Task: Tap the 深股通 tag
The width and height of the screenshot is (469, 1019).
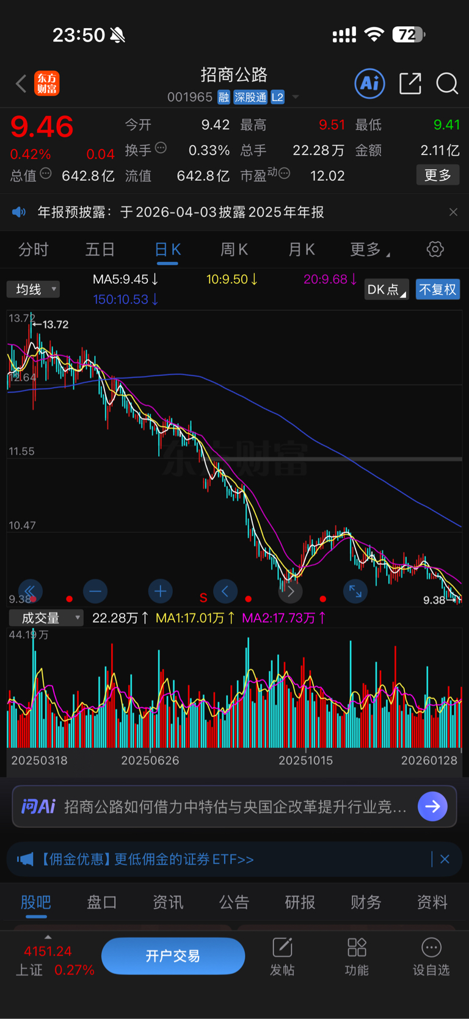Action: [x=250, y=97]
